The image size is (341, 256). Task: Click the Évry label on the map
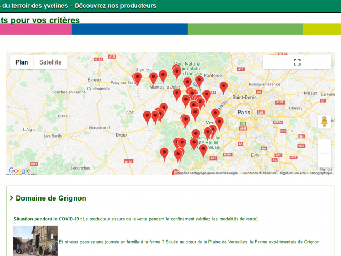[x=255, y=155]
